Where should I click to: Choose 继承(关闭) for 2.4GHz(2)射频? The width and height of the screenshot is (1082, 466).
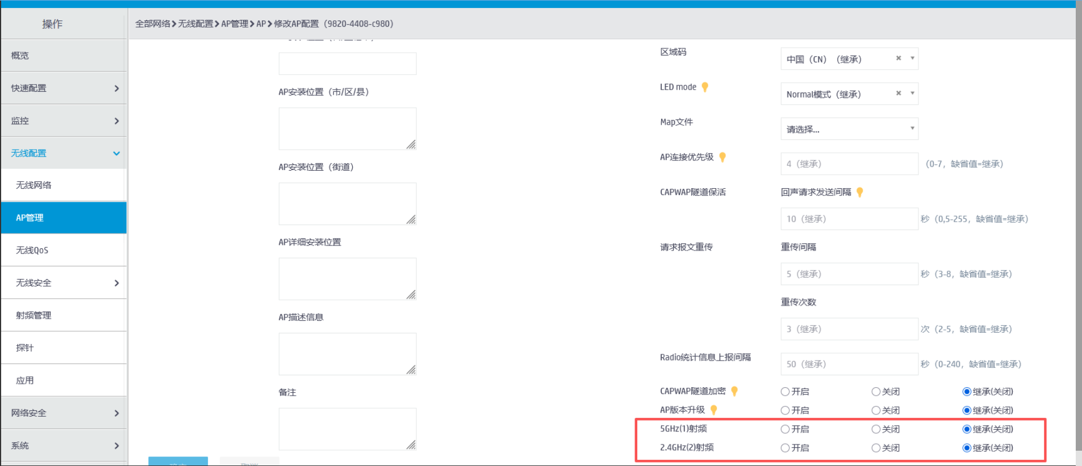(x=967, y=448)
